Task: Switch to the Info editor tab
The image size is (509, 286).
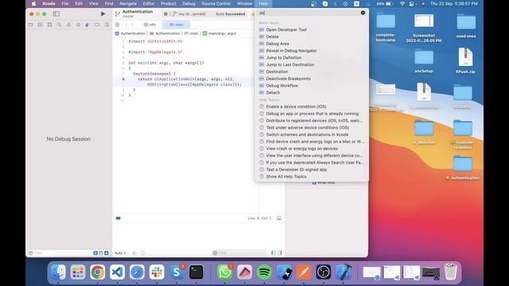Action: coord(150,25)
